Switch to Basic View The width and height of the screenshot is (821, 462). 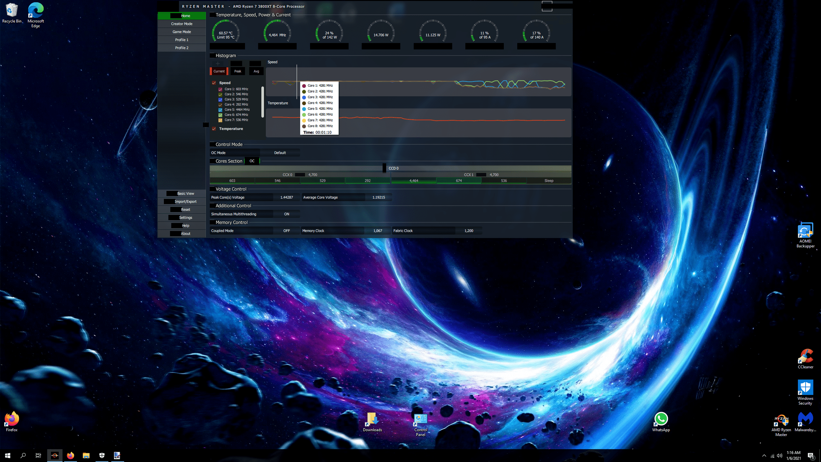182,194
